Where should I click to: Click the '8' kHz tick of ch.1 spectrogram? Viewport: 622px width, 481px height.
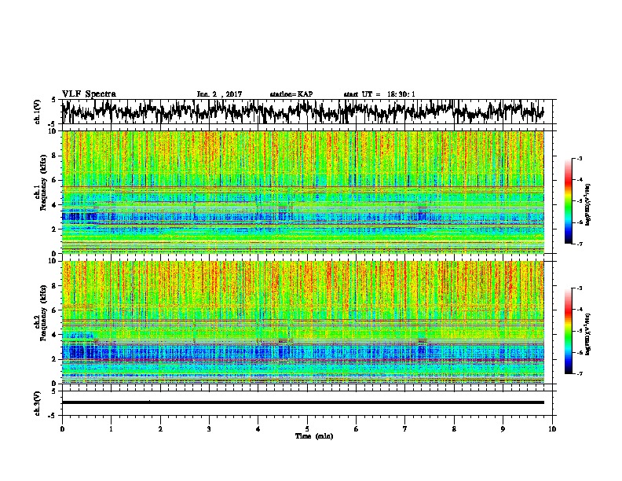click(x=55, y=156)
